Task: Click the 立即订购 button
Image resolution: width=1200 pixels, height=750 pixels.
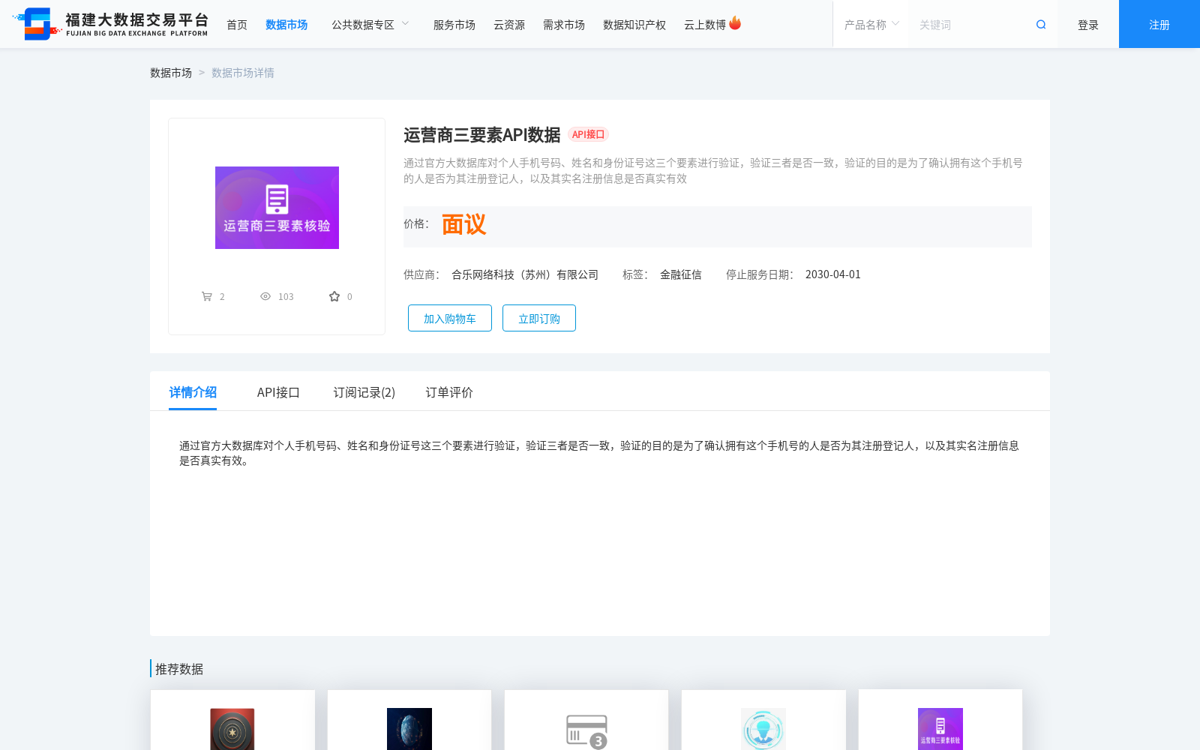Action: (539, 318)
